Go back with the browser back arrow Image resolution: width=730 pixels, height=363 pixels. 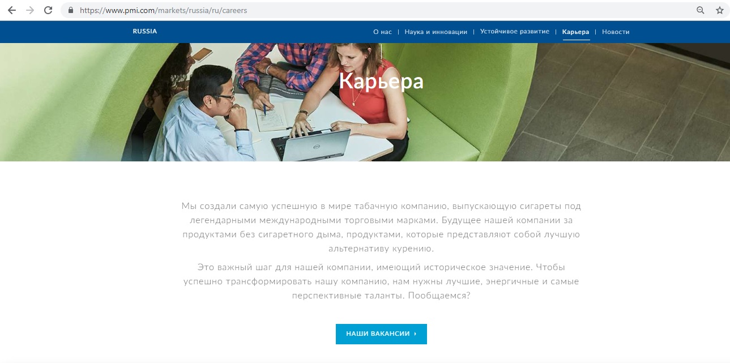click(12, 10)
